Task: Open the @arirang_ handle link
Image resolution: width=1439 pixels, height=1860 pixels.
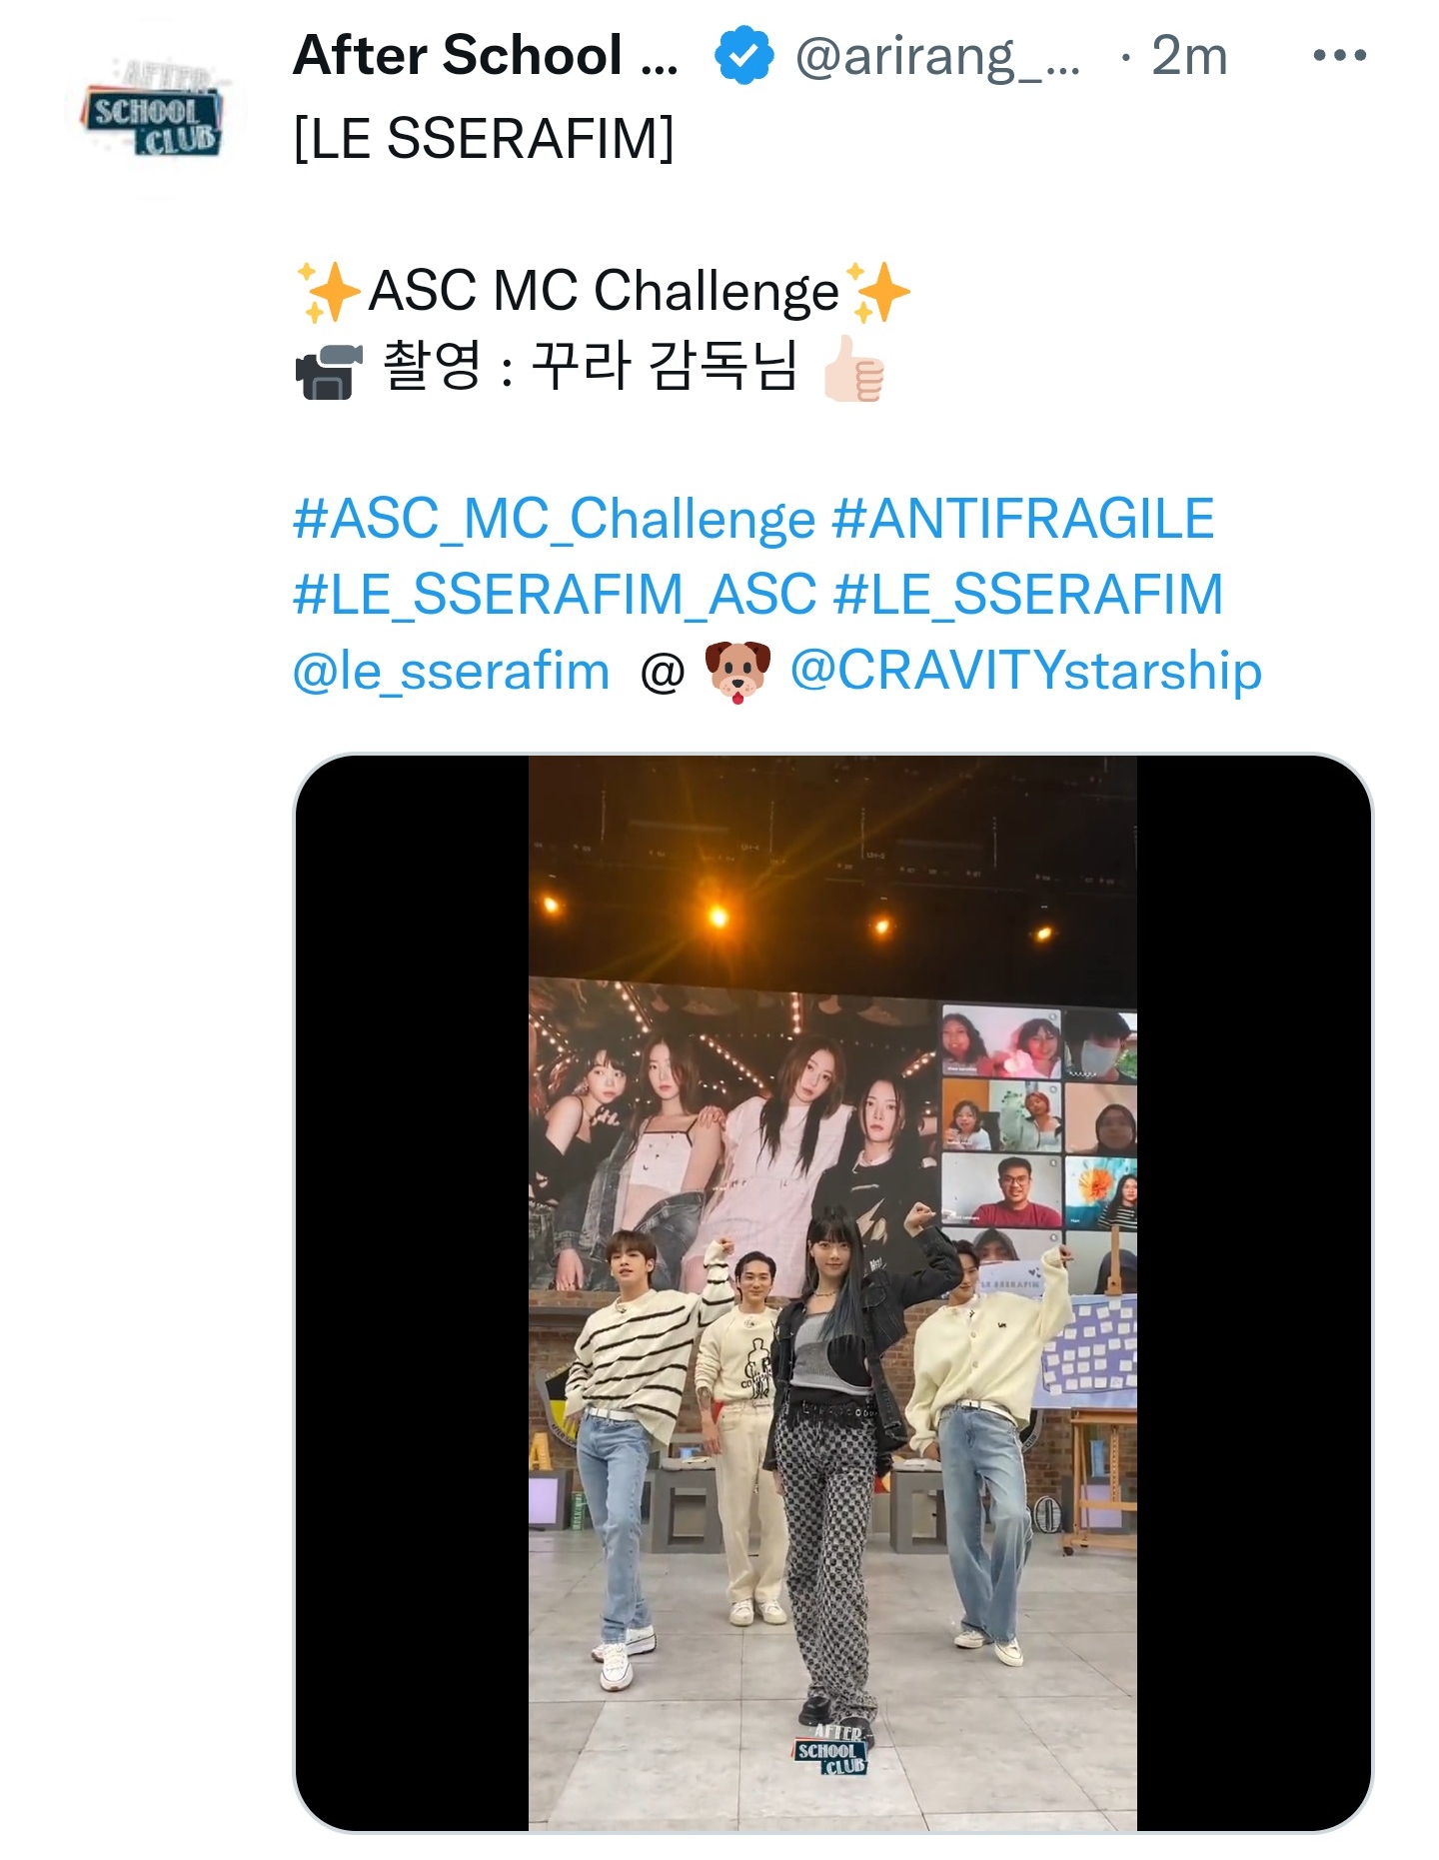Action: click(936, 58)
